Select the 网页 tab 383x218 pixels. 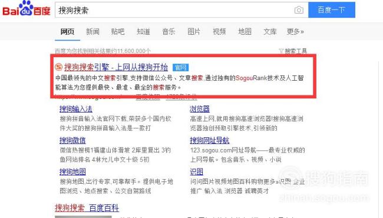[x=67, y=32]
